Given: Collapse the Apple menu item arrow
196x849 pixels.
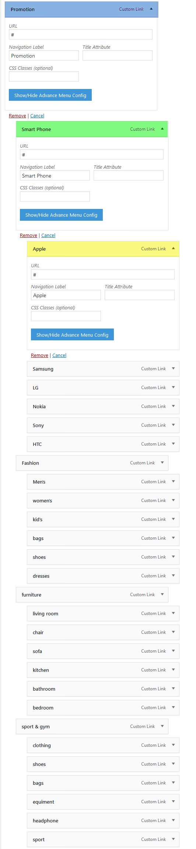Looking at the screenshot, I should tap(173, 249).
